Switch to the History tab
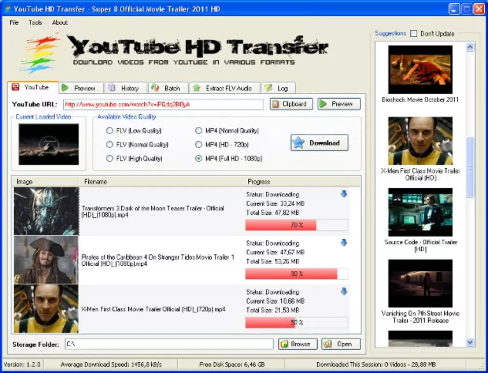The image size is (488, 373). [x=125, y=88]
